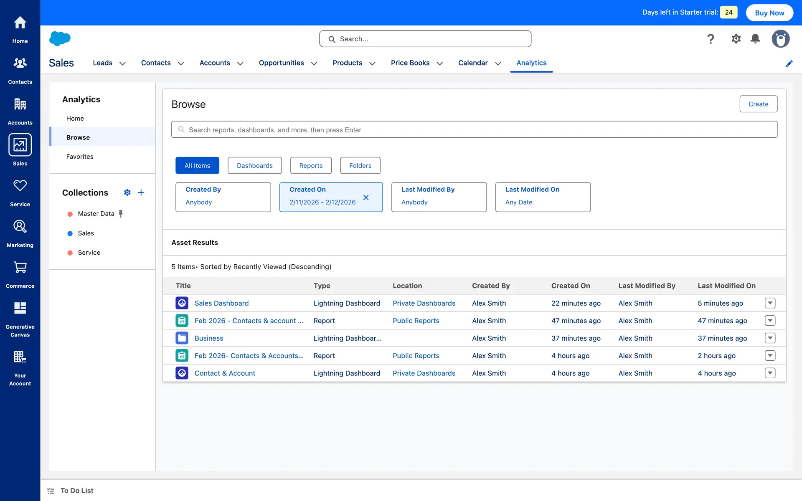Click the setup gear icon in the header
Screen dimensions: 802x501
coord(736,39)
